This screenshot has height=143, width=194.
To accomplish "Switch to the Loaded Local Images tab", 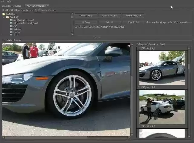I will tap(12, 6).
